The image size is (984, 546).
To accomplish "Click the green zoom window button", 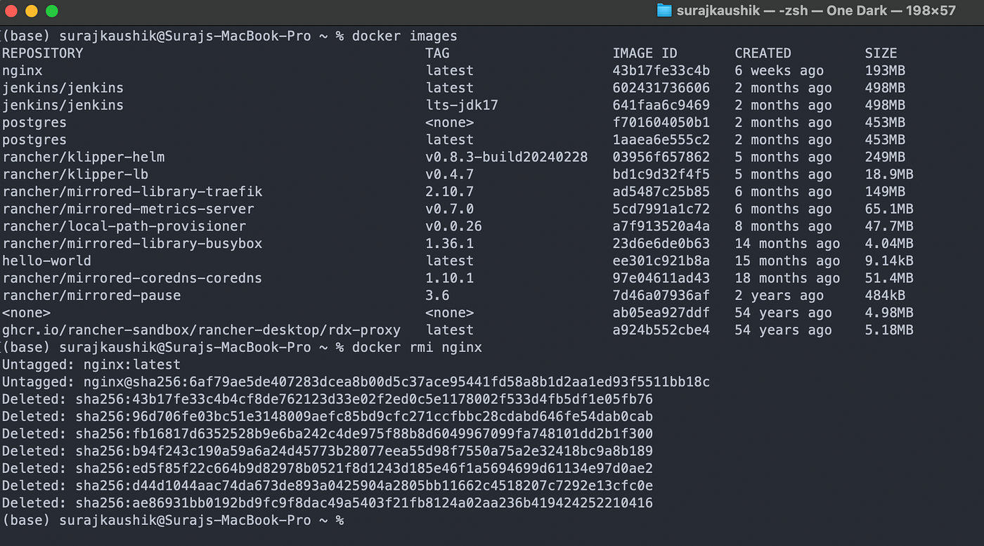I will [x=52, y=11].
